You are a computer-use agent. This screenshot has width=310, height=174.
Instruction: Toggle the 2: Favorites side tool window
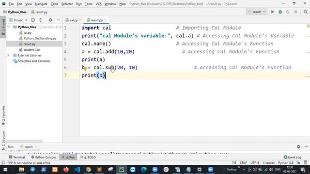click(x=3, y=115)
